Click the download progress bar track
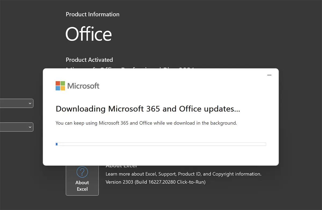 pos(161,144)
